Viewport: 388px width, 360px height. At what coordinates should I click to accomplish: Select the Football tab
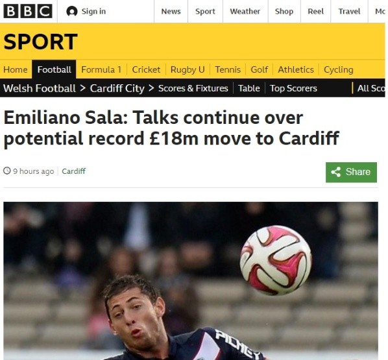point(55,69)
